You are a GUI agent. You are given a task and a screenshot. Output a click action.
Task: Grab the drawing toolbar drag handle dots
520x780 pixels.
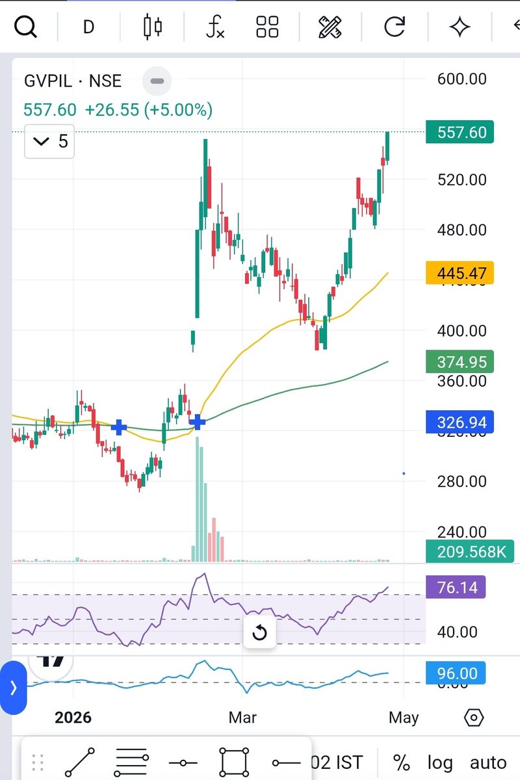[38, 762]
